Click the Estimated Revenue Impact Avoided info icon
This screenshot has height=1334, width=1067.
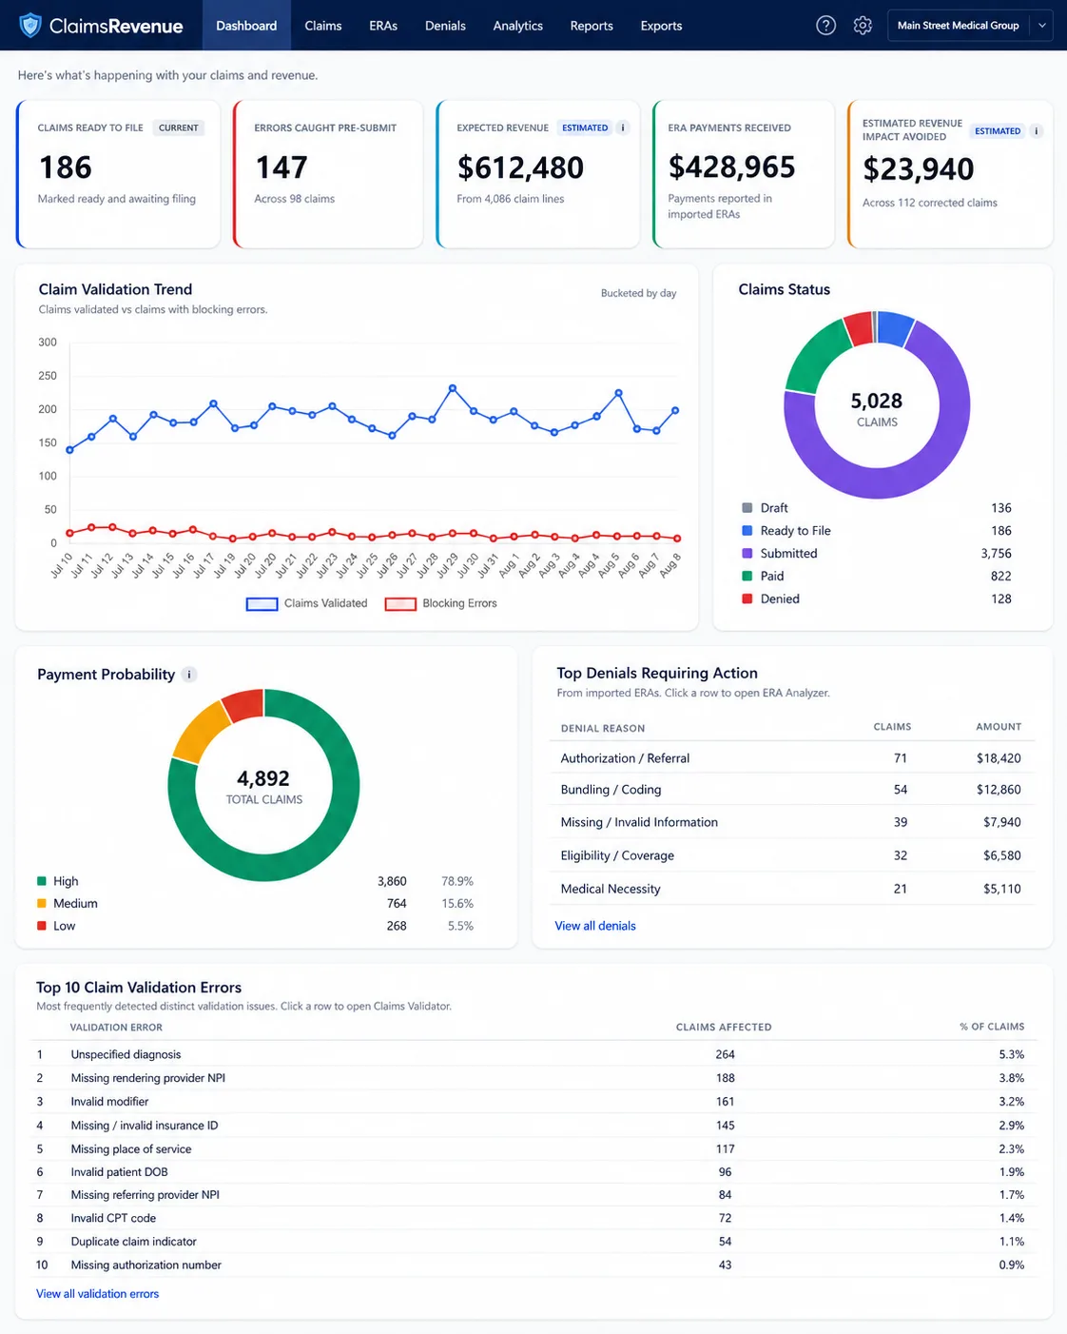point(1037,131)
